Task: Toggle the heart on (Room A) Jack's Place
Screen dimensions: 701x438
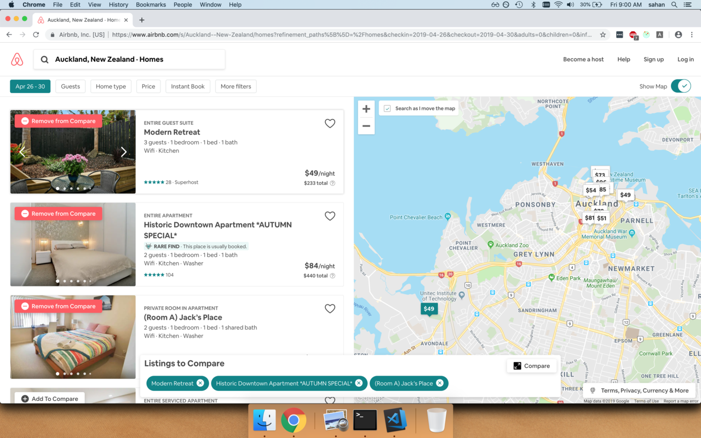Action: [330, 308]
